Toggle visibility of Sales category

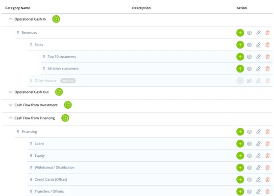249,45
